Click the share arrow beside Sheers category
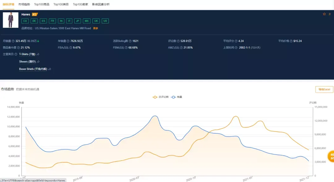 tap(38, 62)
